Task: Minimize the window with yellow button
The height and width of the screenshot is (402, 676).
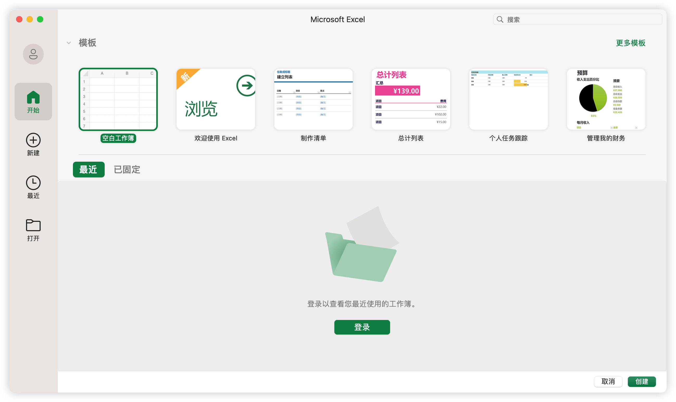Action: (30, 19)
